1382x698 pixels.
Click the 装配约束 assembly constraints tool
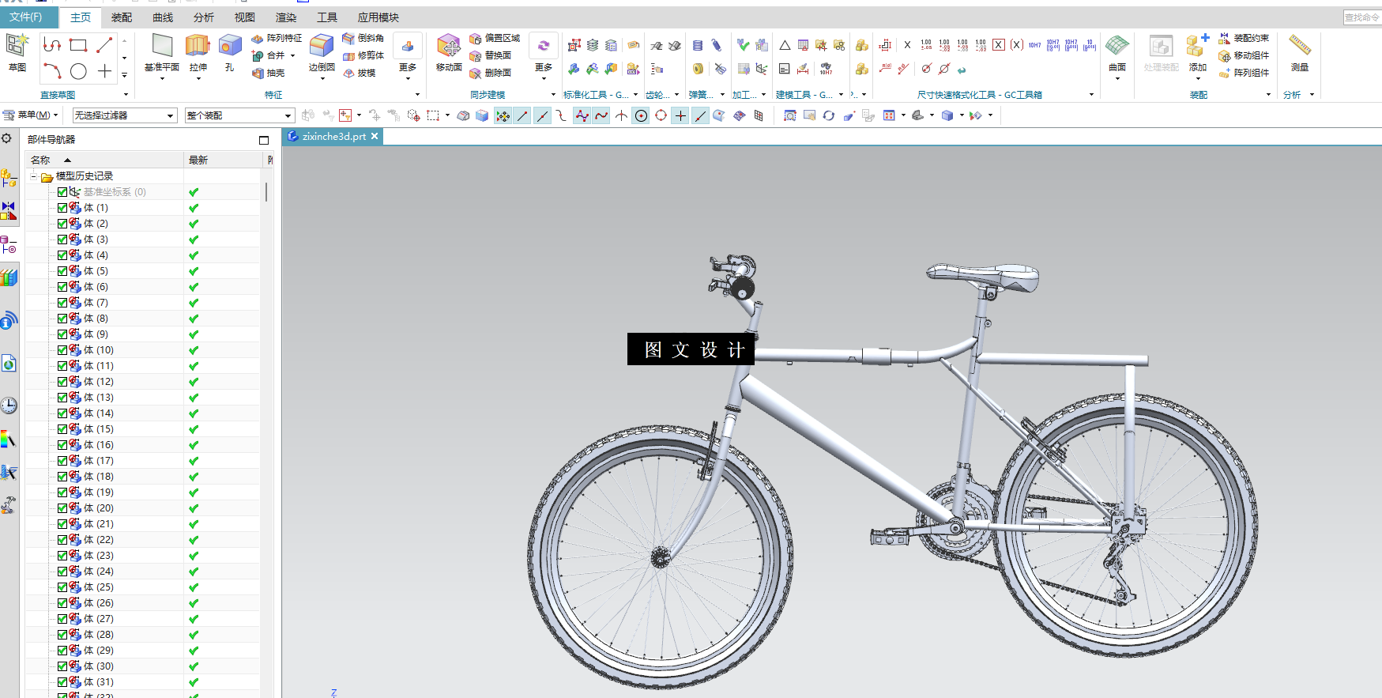[x=1244, y=38]
